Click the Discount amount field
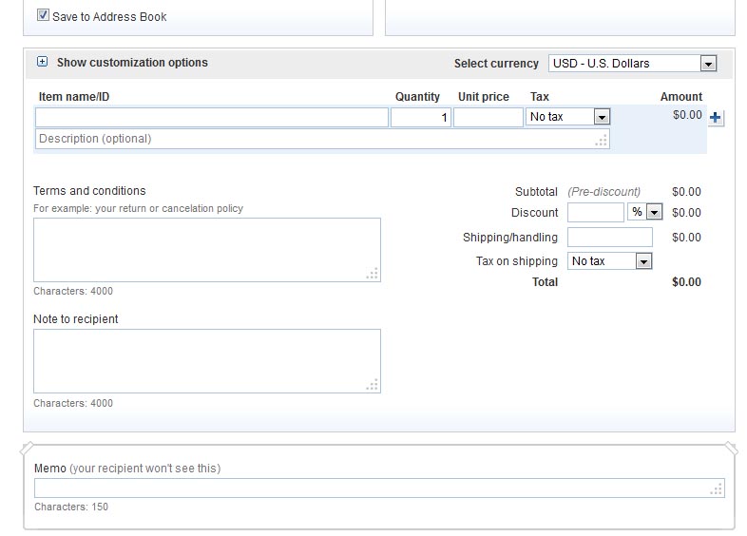The width and height of the screenshot is (747, 536). coord(595,212)
